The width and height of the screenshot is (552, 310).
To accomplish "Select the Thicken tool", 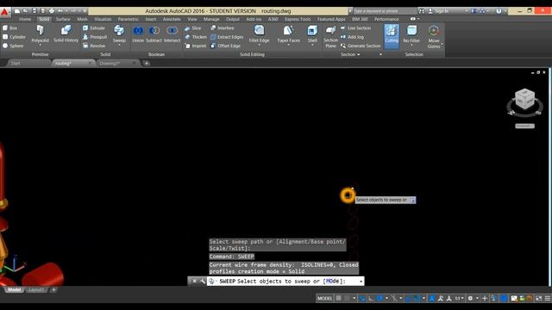I will (196, 37).
